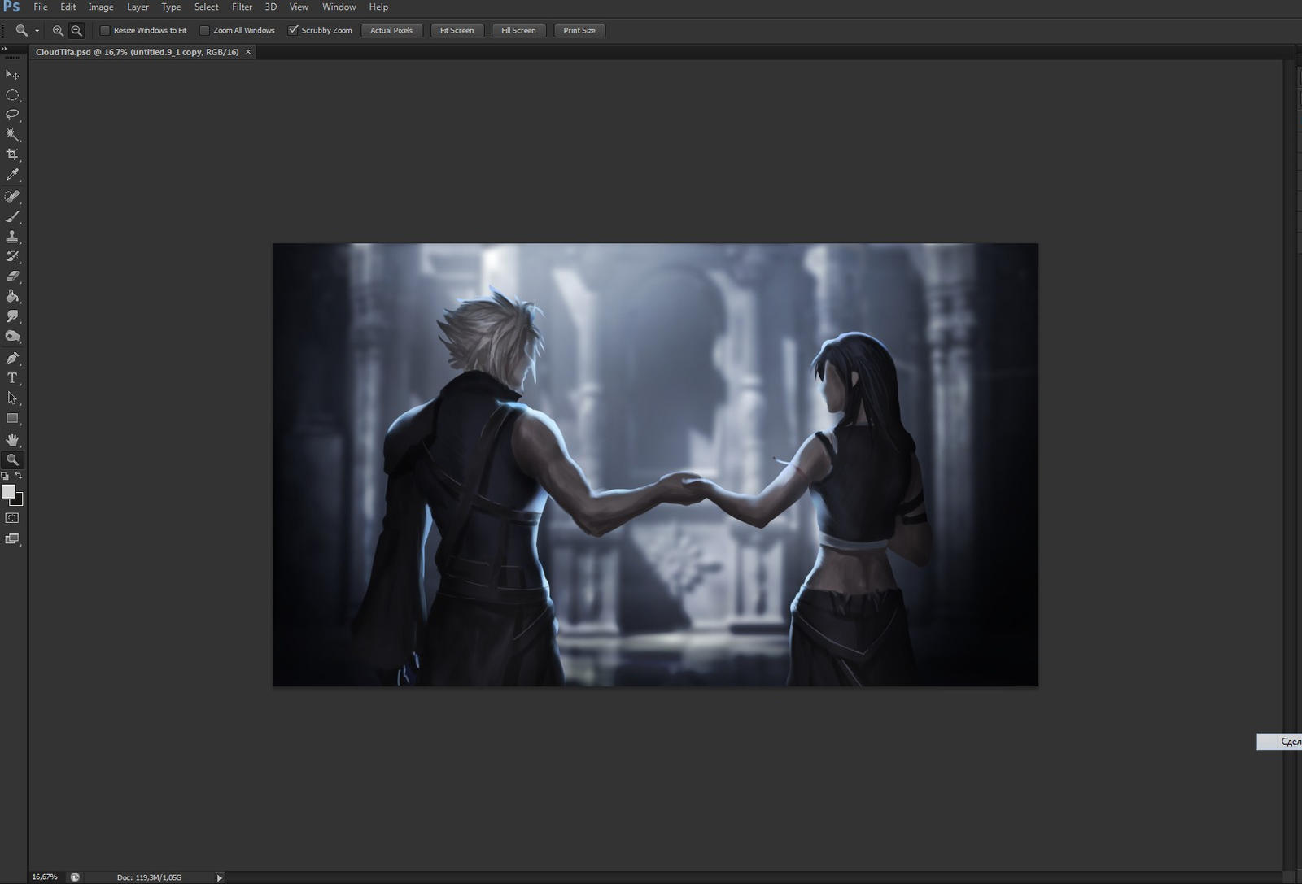Select the Brush tool

[12, 217]
